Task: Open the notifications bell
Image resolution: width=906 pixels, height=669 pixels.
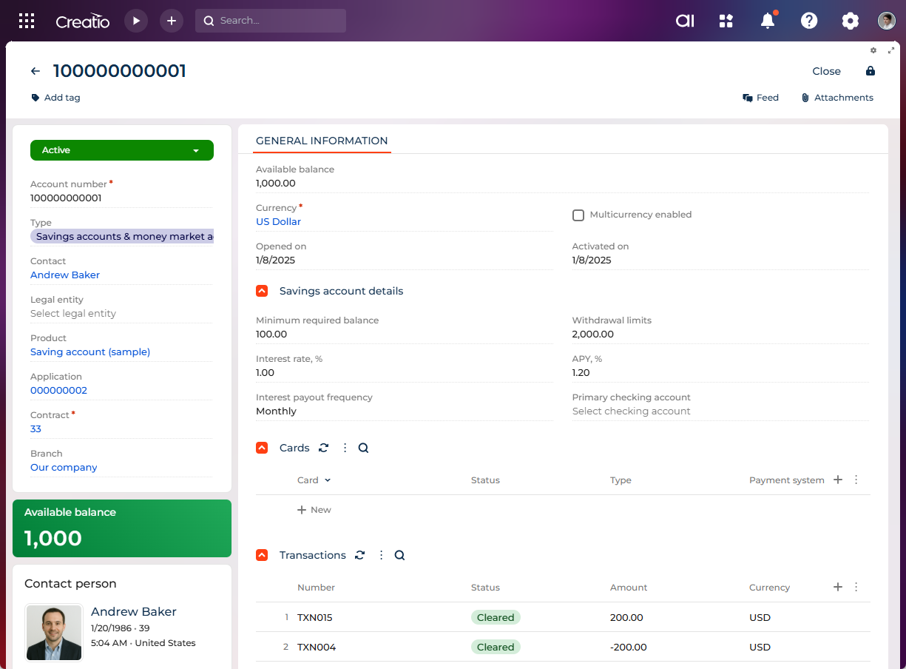Action: [x=768, y=21]
